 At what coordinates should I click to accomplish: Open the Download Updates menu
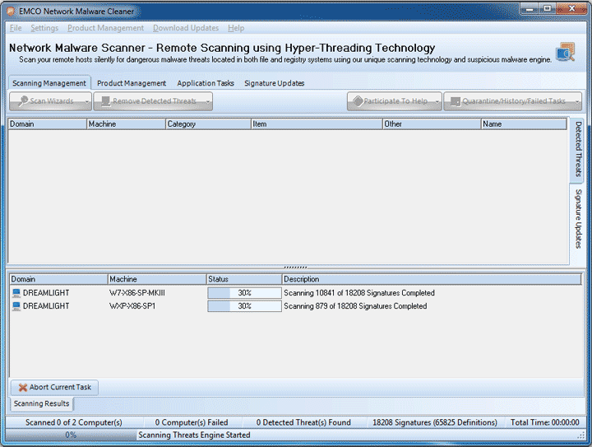(x=186, y=28)
